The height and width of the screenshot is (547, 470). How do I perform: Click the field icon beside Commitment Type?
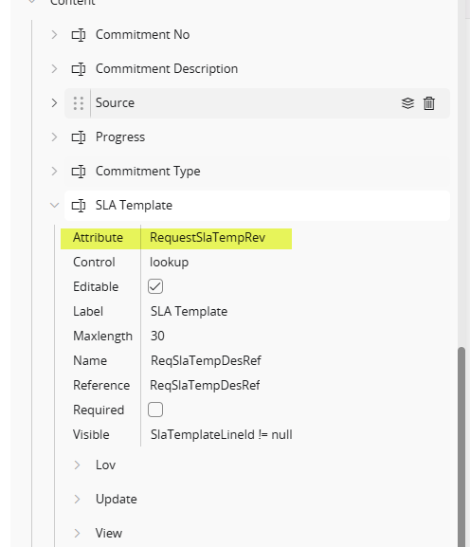pyautogui.click(x=79, y=172)
